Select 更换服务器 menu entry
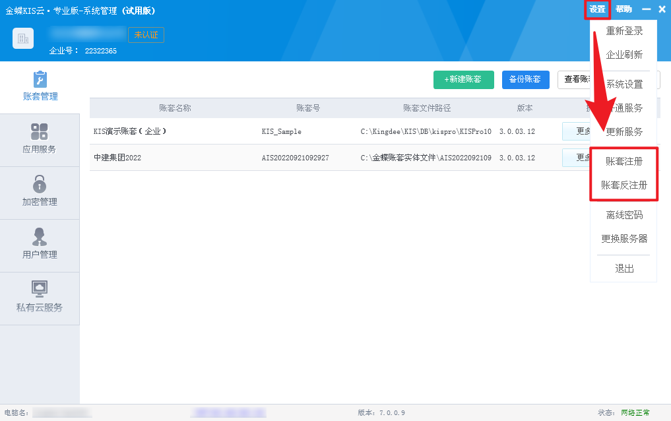Image resolution: width=671 pixels, height=421 pixels. tap(624, 238)
